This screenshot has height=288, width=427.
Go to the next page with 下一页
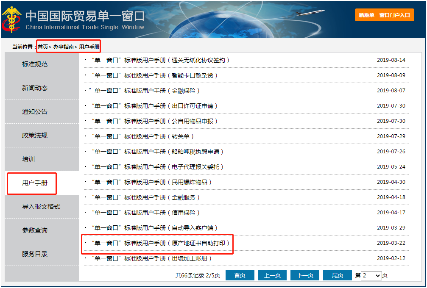pos(304,275)
